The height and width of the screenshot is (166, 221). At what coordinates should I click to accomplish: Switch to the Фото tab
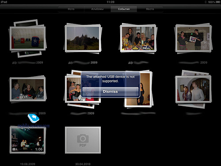[x=71, y=9]
